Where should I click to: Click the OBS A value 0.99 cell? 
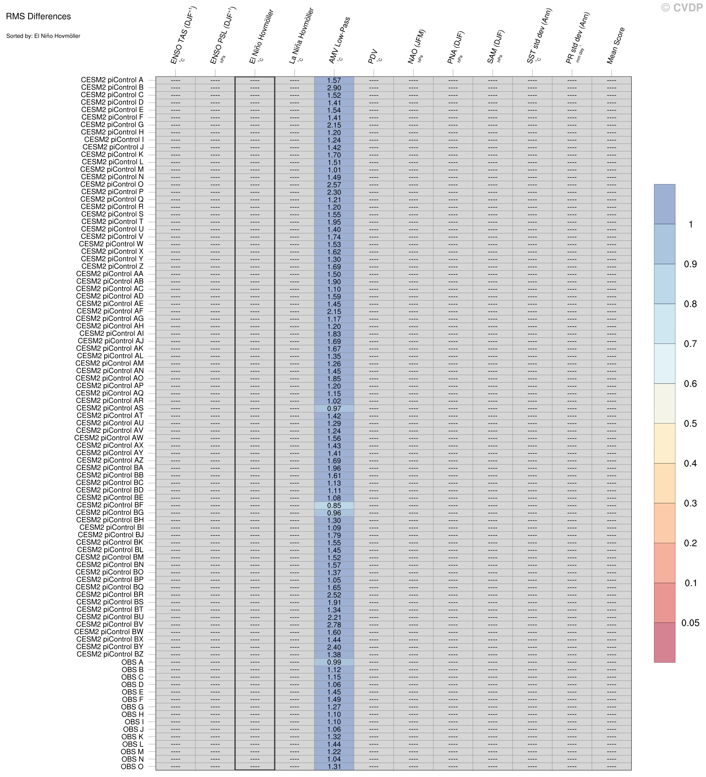[334, 662]
